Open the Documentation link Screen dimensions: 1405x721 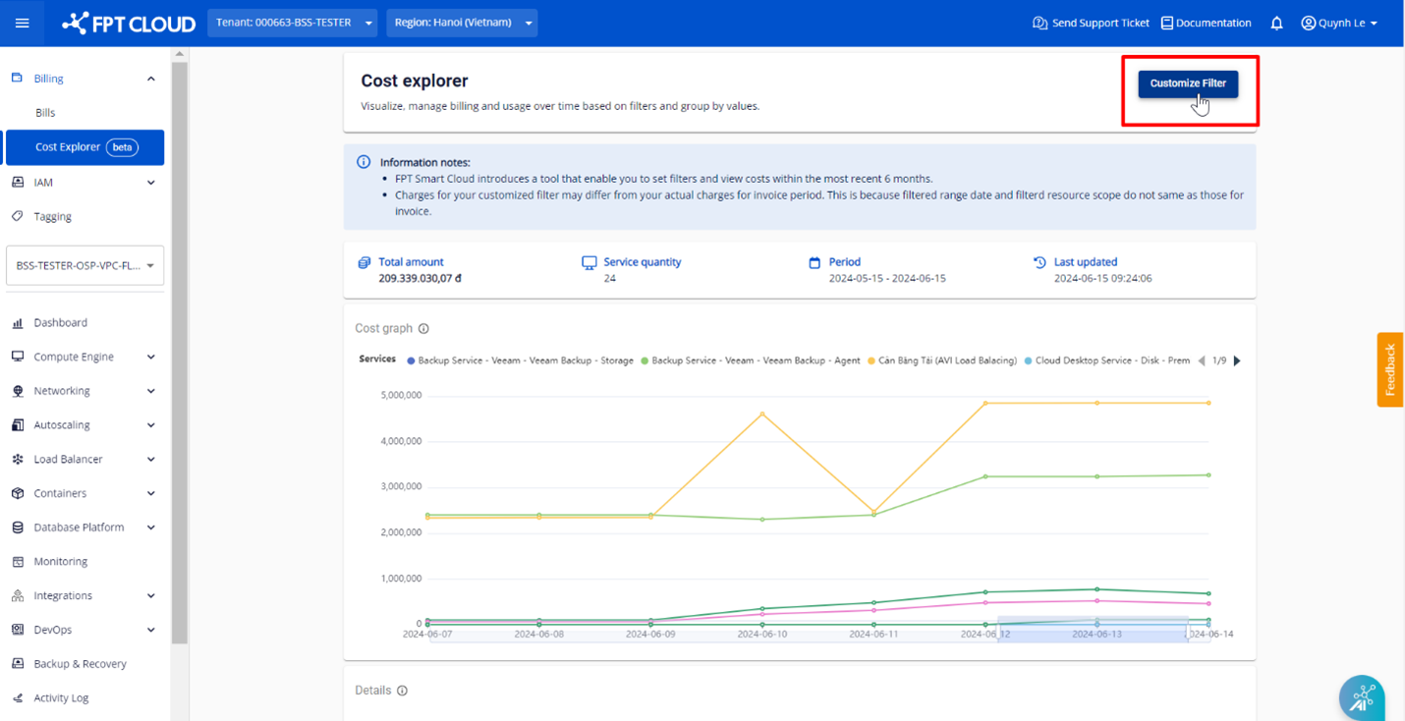tap(1207, 23)
